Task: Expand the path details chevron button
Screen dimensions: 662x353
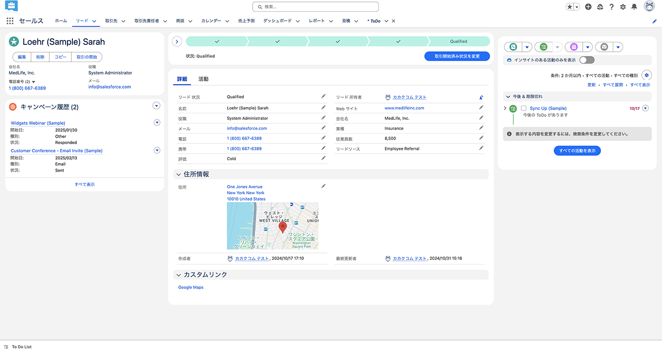Action: click(x=177, y=41)
